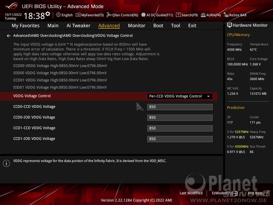Toggle ReSize BAR option
Viewport: 273px width, 205px height.
[235, 15]
